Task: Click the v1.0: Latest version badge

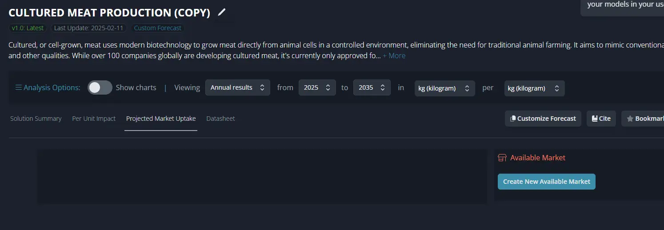Action: (x=28, y=28)
